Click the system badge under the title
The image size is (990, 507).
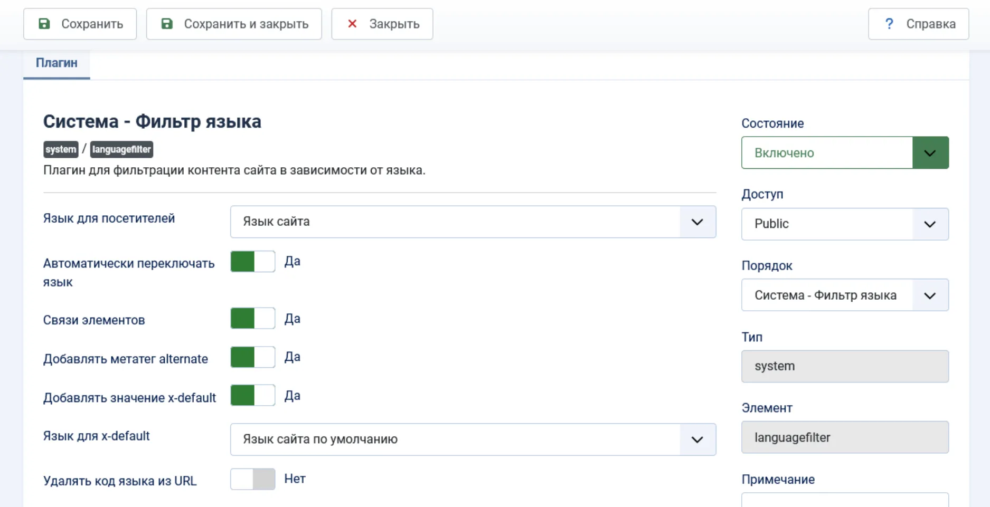(x=61, y=149)
